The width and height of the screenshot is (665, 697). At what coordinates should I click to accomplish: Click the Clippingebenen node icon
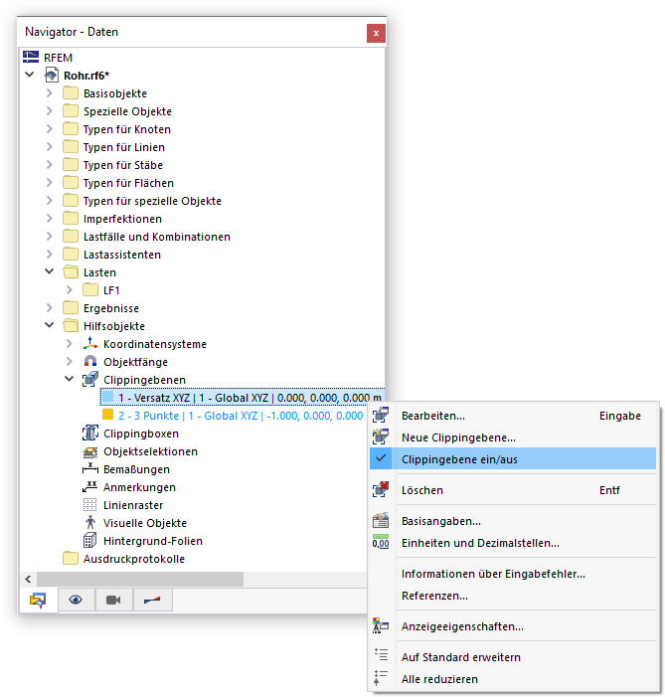pos(90,379)
